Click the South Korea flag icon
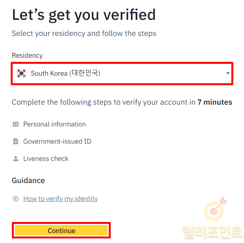This screenshot has width=244, height=243. tap(21, 73)
